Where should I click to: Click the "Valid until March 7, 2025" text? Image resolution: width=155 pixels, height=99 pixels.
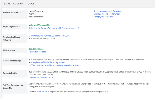[x=40, y=25]
